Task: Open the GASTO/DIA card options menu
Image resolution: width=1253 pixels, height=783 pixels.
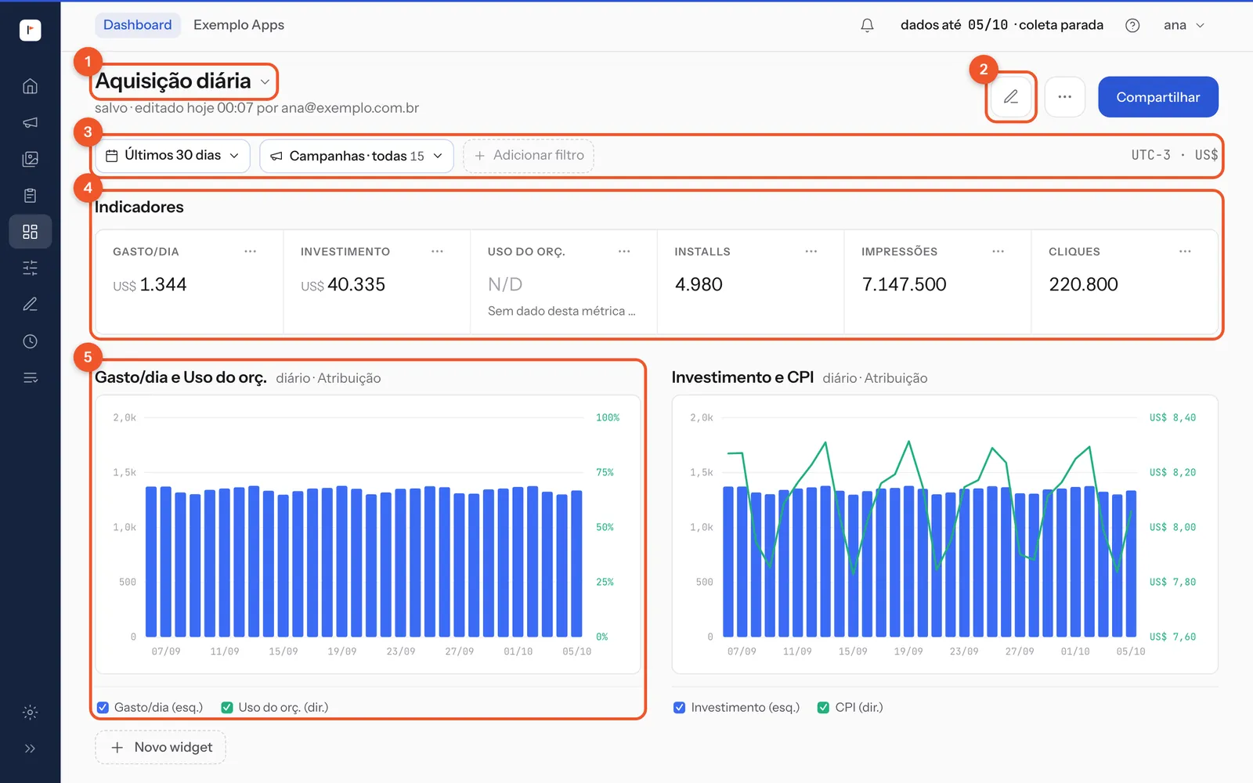Action: click(250, 251)
